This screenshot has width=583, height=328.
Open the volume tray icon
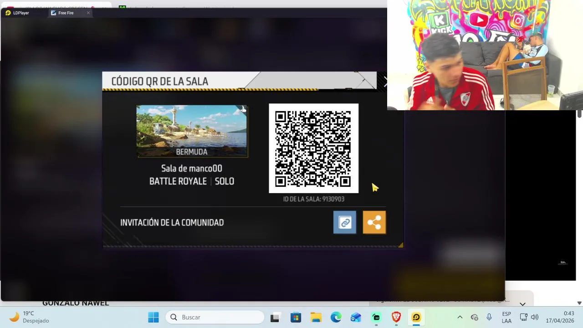(x=535, y=317)
